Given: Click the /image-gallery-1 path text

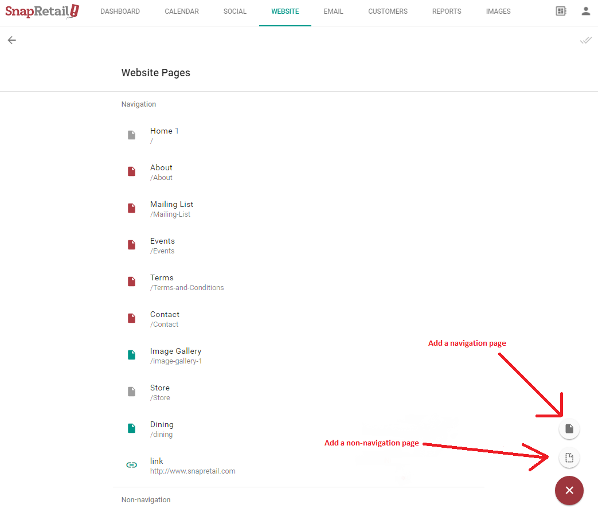Looking at the screenshot, I should 176,361.
